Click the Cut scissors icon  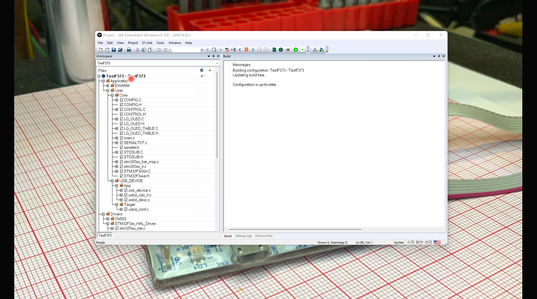[x=138, y=50]
